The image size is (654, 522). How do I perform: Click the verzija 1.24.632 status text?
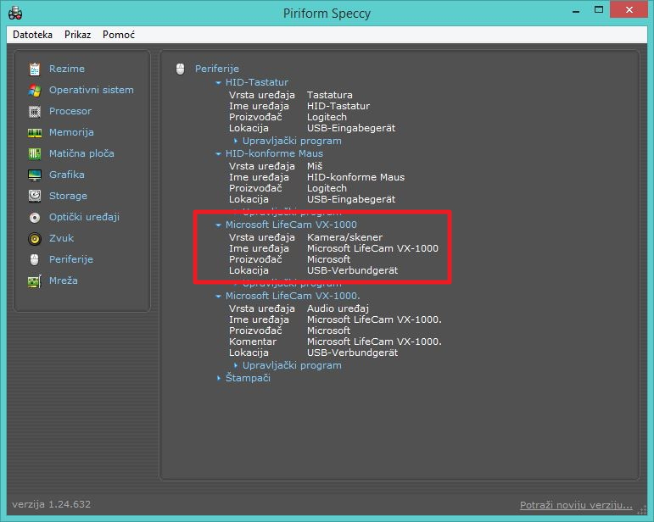[x=51, y=504]
